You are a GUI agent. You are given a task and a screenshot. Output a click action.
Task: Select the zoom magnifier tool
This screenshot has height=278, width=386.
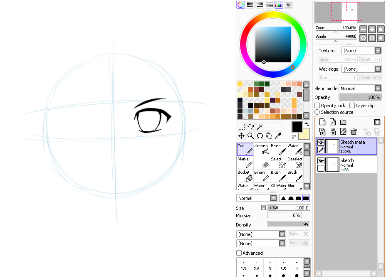click(250, 136)
